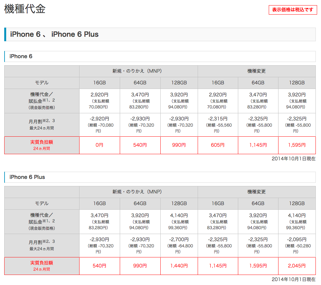The height and width of the screenshot is (285, 321).
Task: Select the 機種代金／賦払金 row label in iPhone 6 Plus table
Action: [x=42, y=221]
